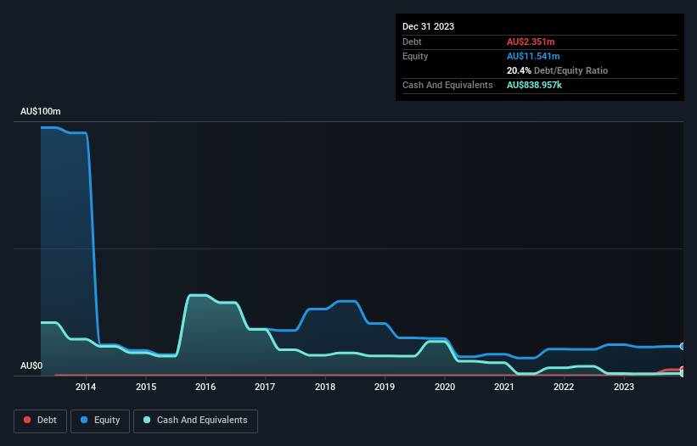Click the AU$100m y-axis label

41,112
